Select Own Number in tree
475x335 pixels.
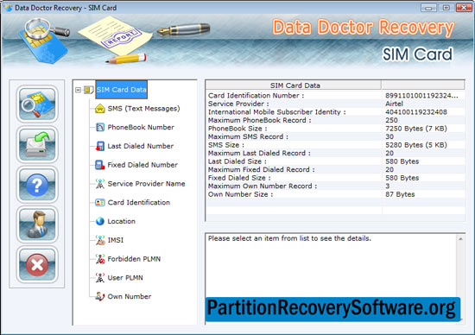pyautogui.click(x=130, y=296)
